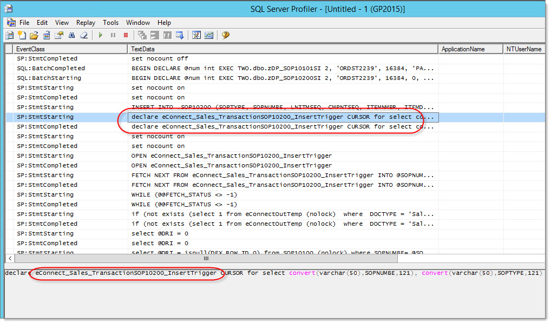Toggle the Aggregated View icon

point(155,35)
